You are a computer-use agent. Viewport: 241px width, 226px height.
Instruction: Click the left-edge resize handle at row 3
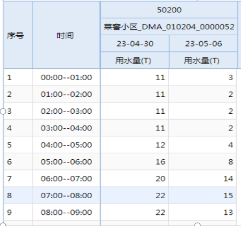point(3,112)
